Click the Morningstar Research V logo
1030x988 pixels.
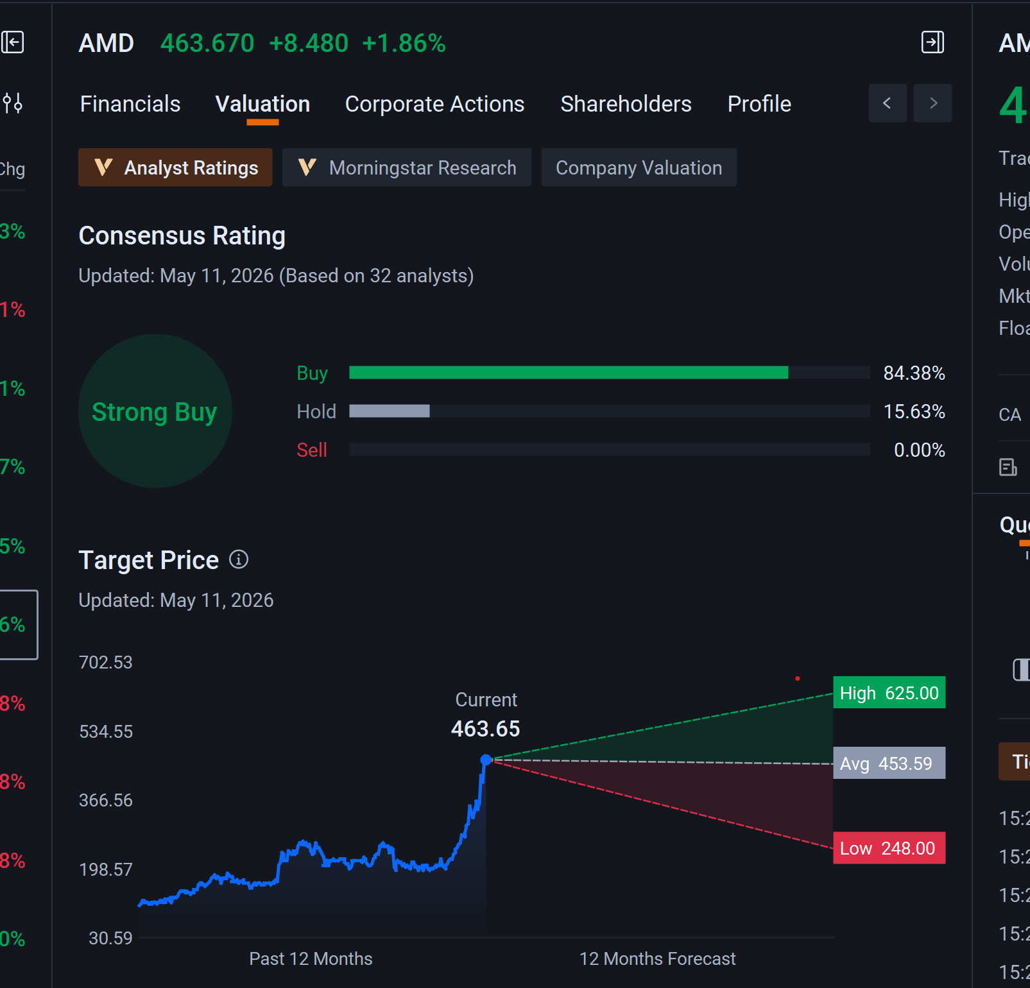307,167
